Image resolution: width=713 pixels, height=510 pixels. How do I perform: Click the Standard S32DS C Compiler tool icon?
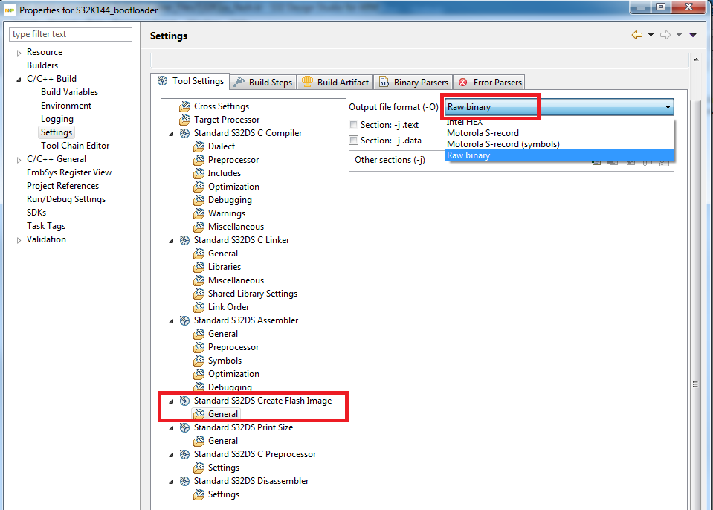(x=184, y=133)
